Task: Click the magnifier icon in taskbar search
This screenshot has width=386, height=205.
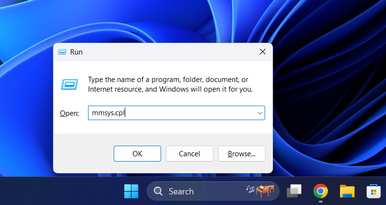Action: click(x=158, y=191)
